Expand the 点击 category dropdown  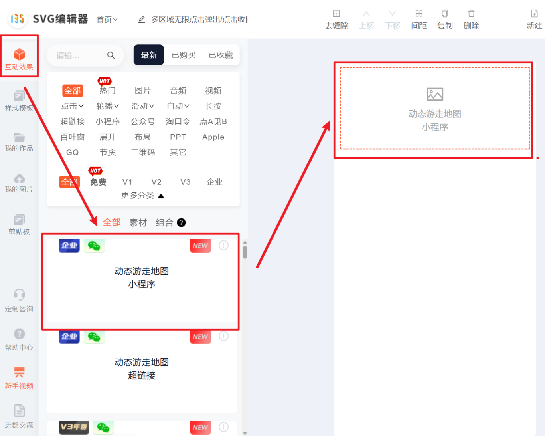pos(72,106)
